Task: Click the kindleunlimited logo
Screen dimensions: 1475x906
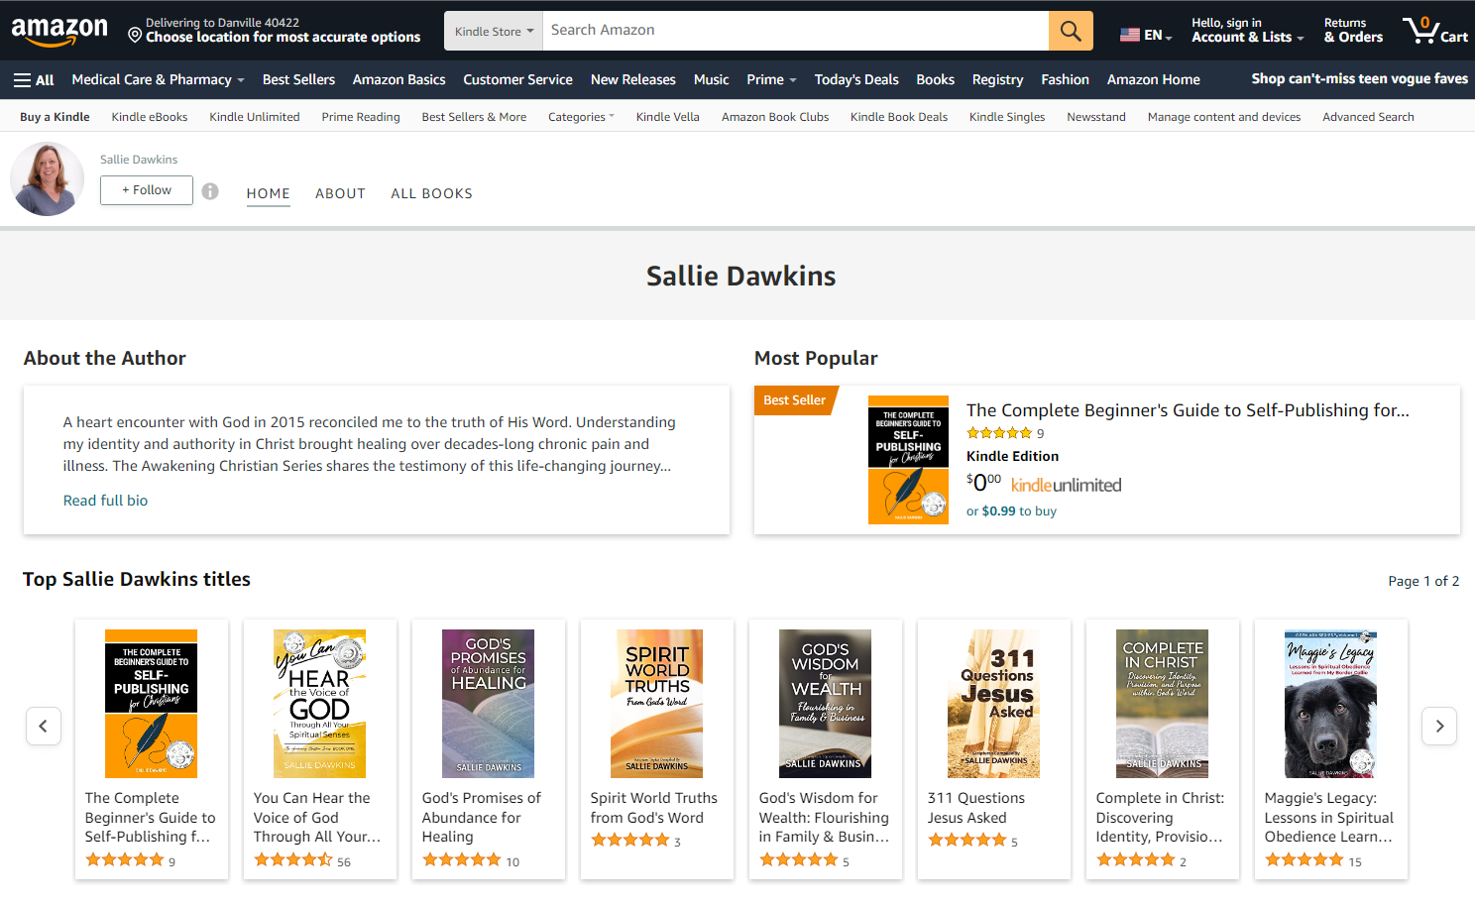Action: (1067, 485)
